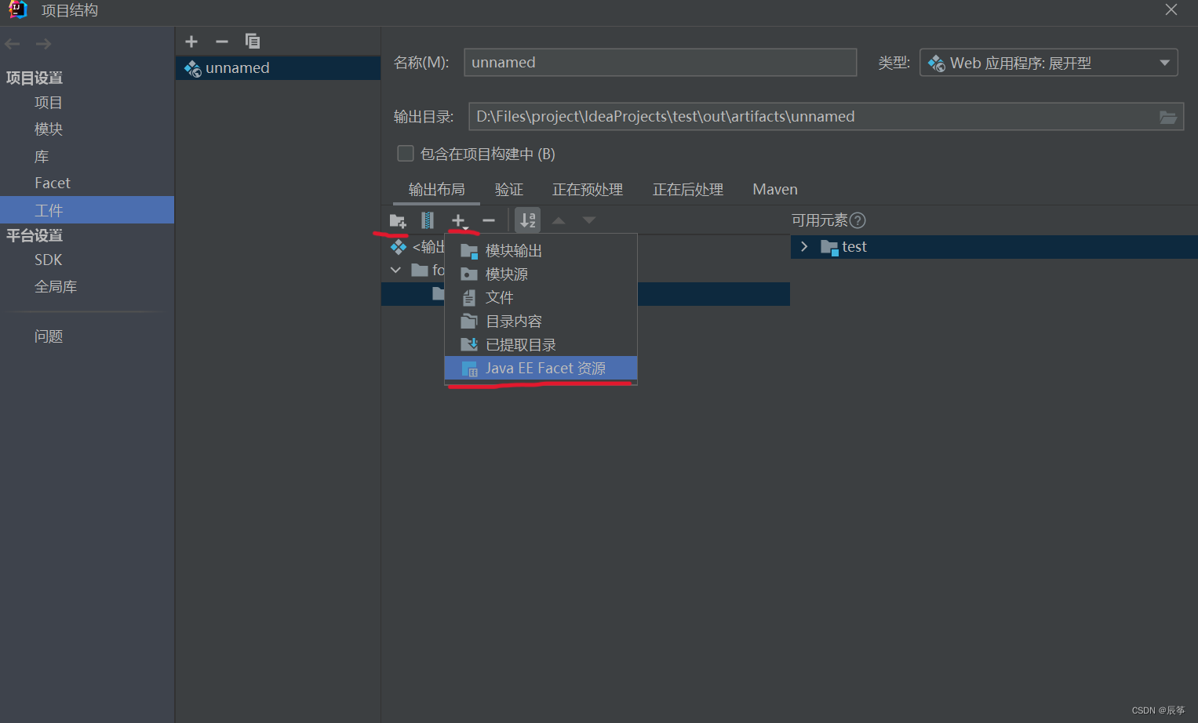This screenshot has height=723, width=1198.
Task: Switch to the 输出布局 tab
Action: point(437,190)
